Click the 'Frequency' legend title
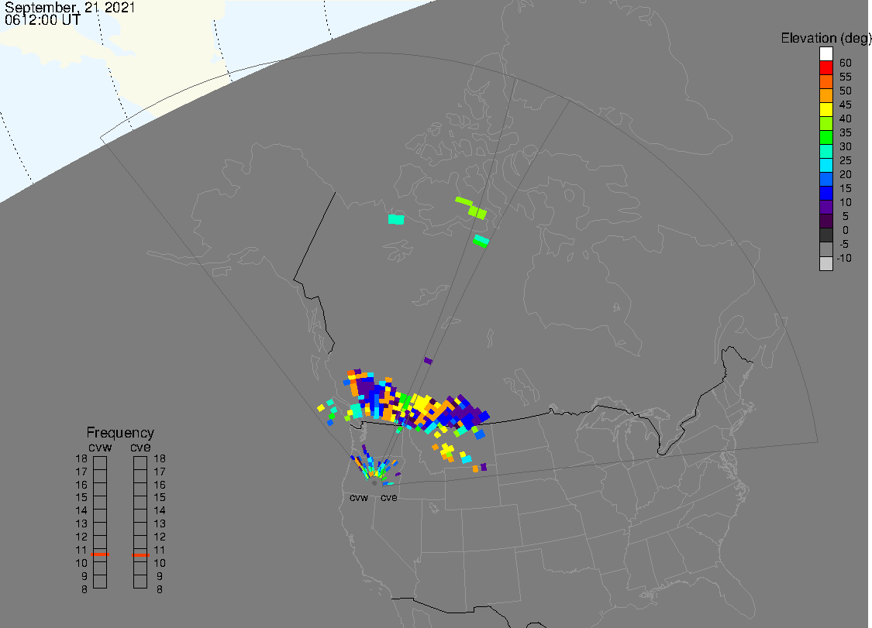 pos(120,433)
